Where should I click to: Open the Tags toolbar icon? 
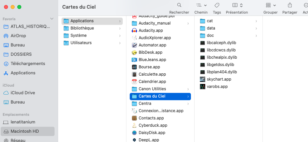(x=217, y=5)
